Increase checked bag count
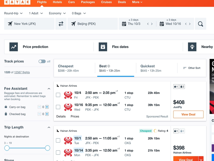Viewport: 214px width, 161px height. click(x=47, y=114)
